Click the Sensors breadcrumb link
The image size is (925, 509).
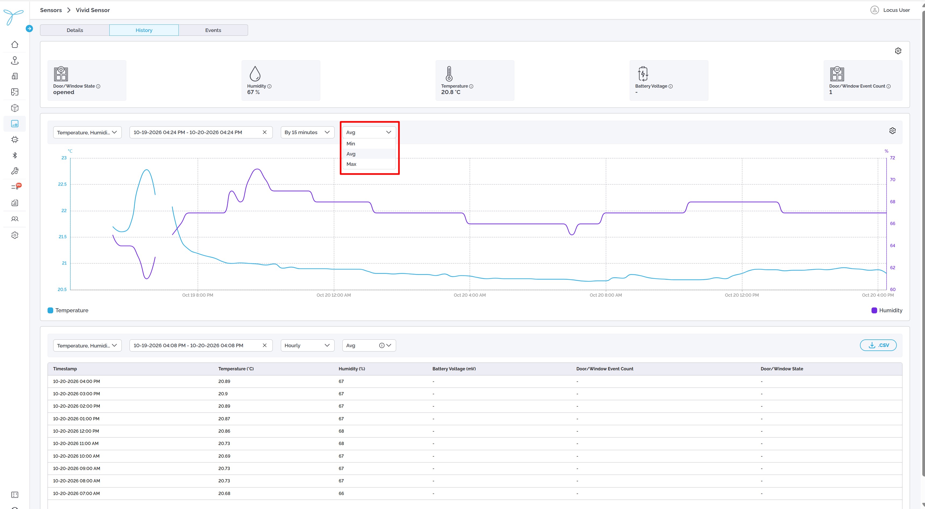(x=51, y=10)
